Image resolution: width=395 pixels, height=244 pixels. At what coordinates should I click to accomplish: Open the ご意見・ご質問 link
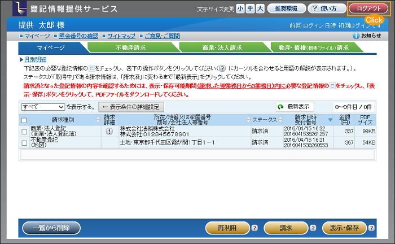(163, 36)
